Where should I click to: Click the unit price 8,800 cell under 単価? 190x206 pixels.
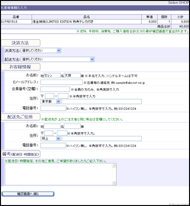(149, 22)
